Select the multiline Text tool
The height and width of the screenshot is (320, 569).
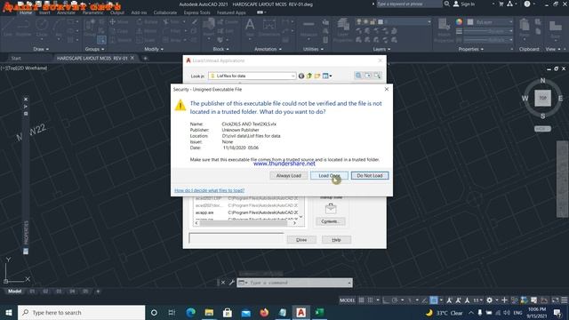tap(250, 28)
